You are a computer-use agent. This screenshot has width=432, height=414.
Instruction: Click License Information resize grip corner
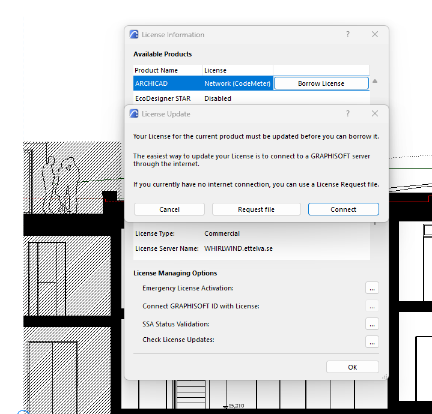385,376
